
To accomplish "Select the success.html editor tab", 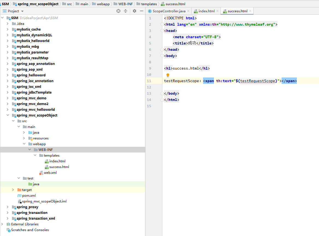I will tap(237, 11).
